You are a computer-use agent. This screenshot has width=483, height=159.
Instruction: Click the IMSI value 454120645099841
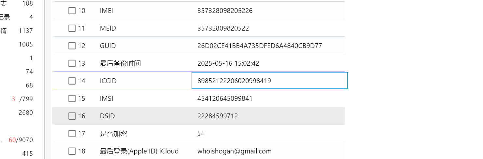pyautogui.click(x=225, y=99)
